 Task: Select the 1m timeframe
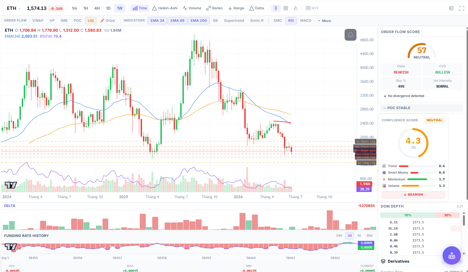[x=74, y=8]
